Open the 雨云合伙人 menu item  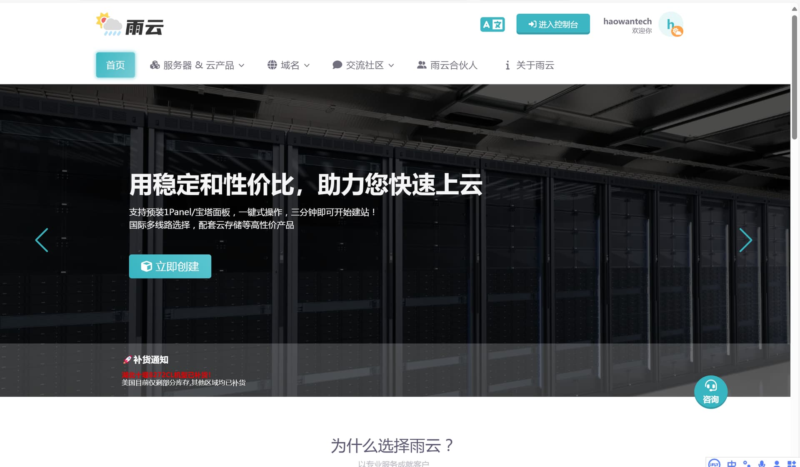click(447, 65)
